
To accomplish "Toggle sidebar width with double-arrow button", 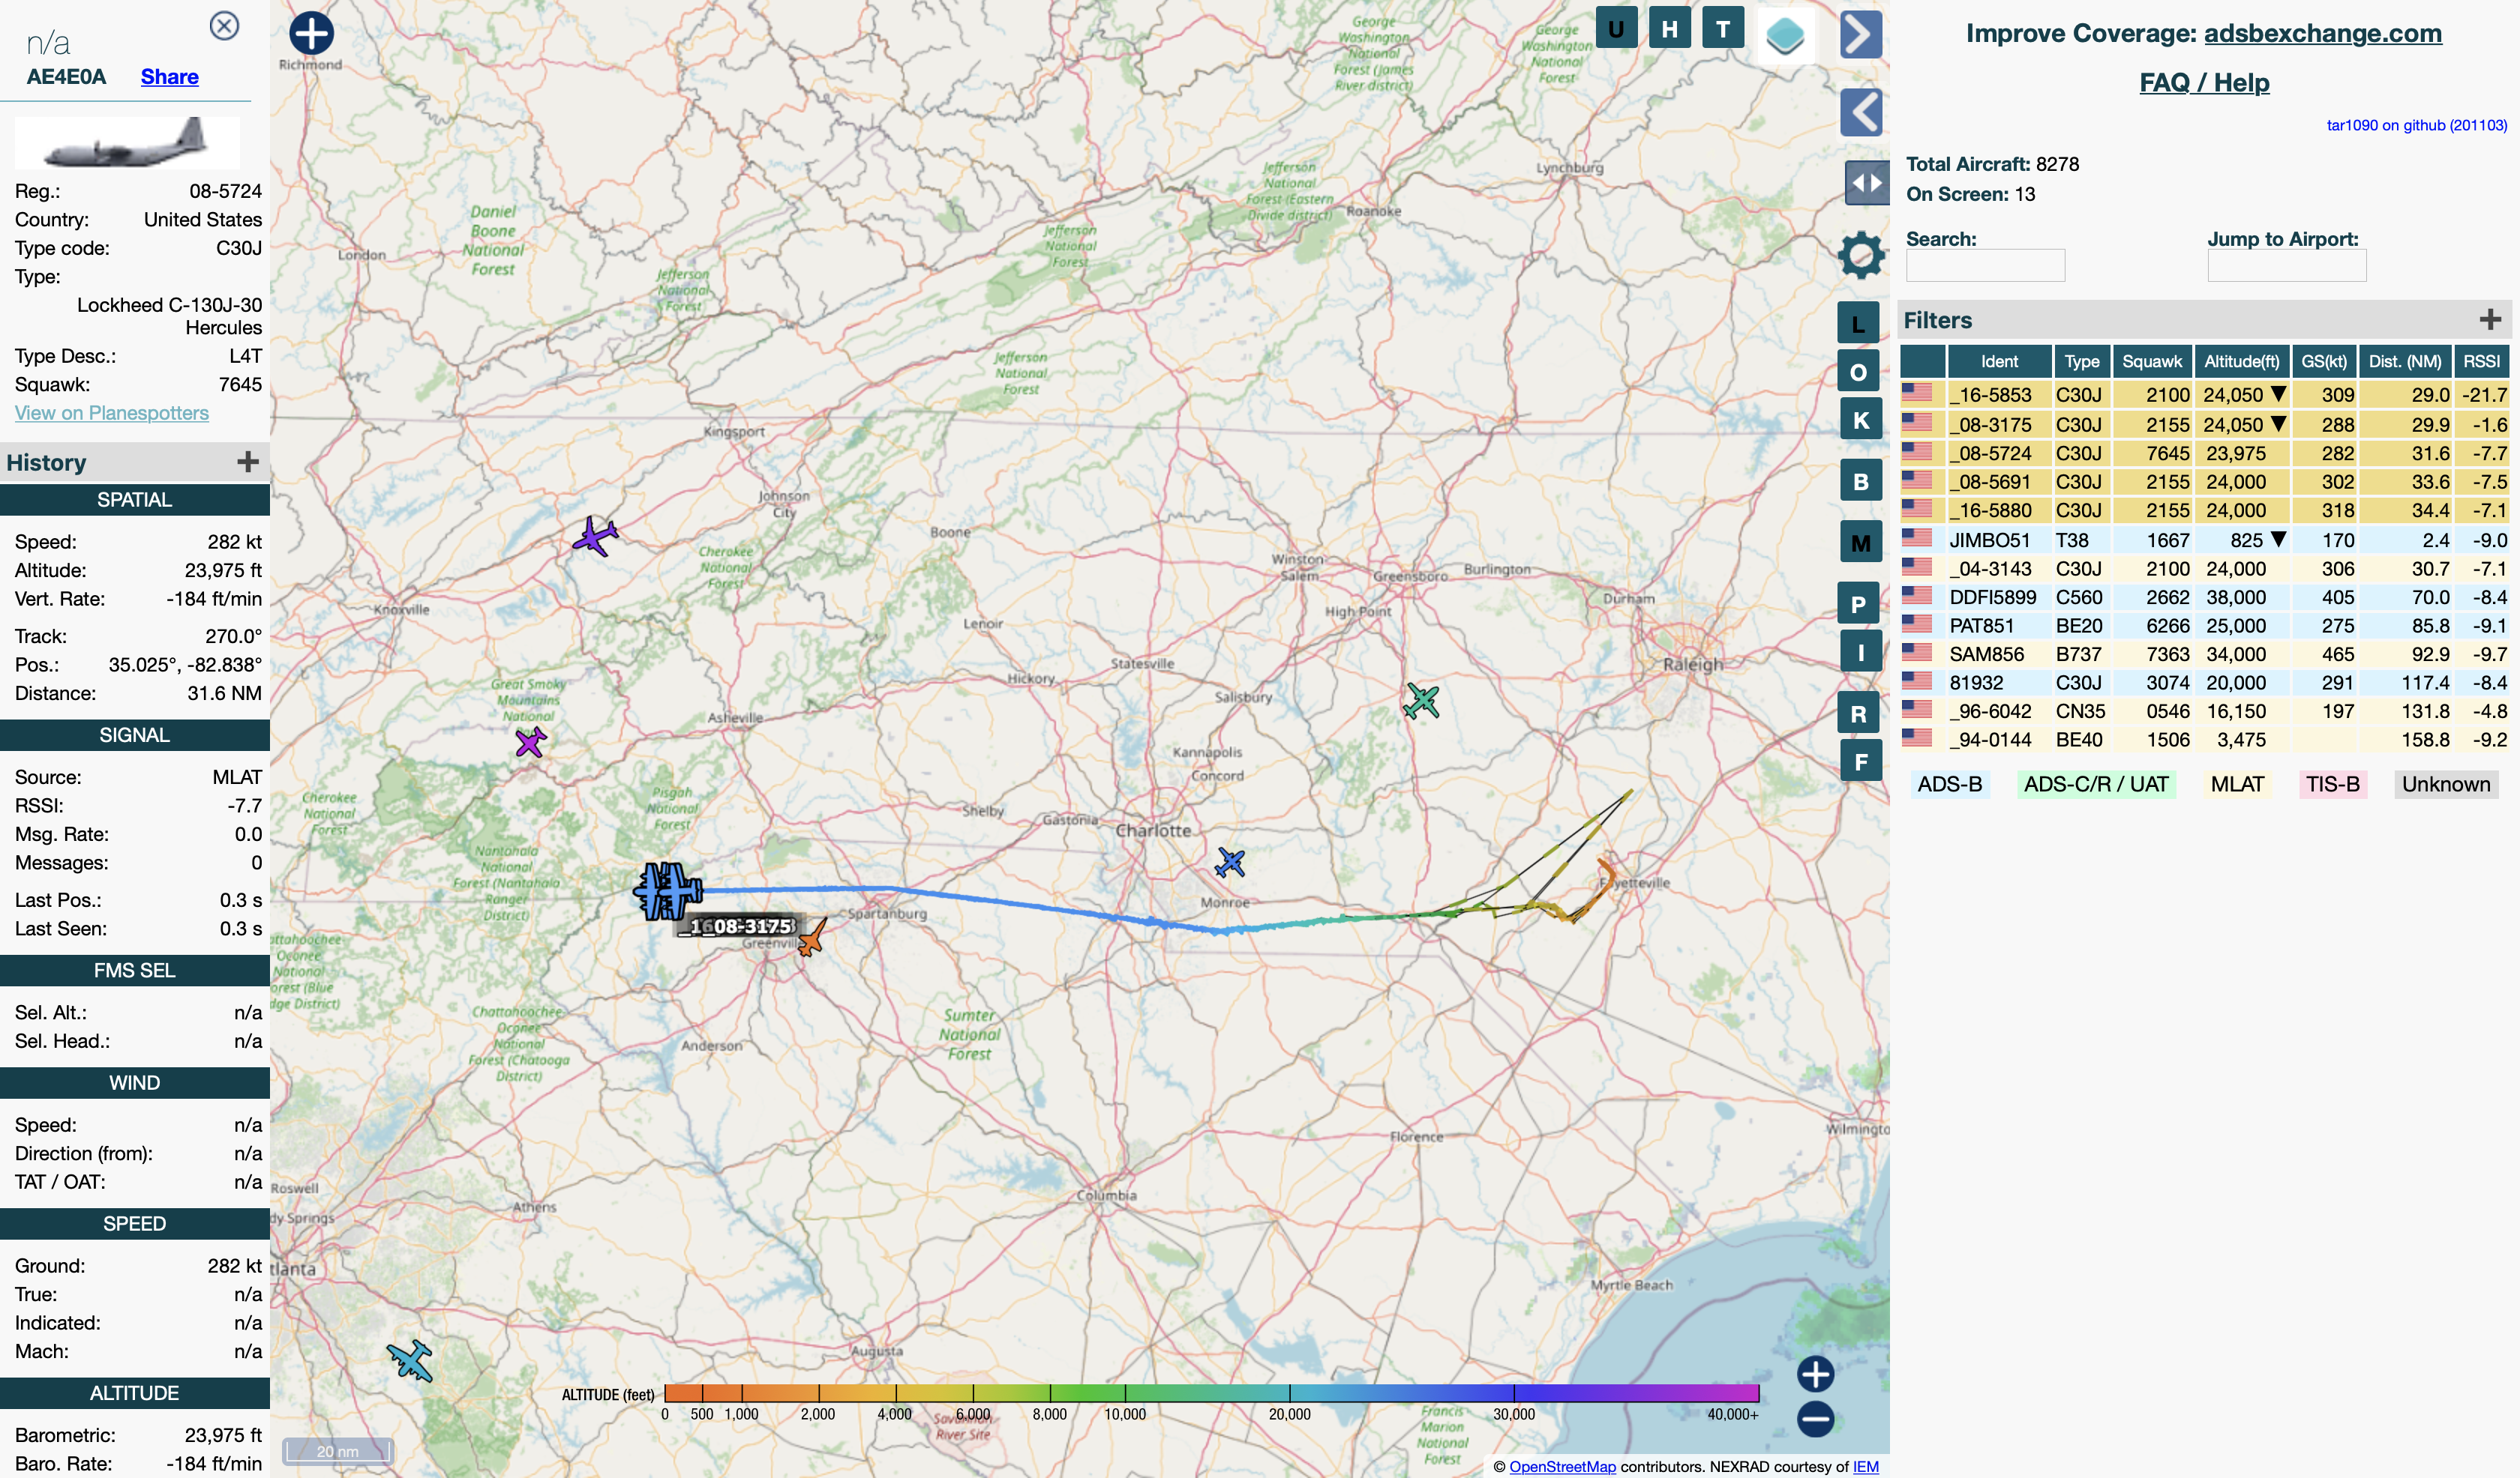I will coord(1866,183).
